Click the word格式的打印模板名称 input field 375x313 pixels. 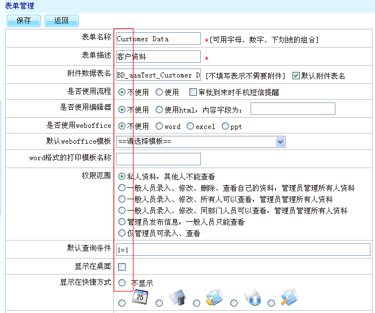(x=158, y=159)
